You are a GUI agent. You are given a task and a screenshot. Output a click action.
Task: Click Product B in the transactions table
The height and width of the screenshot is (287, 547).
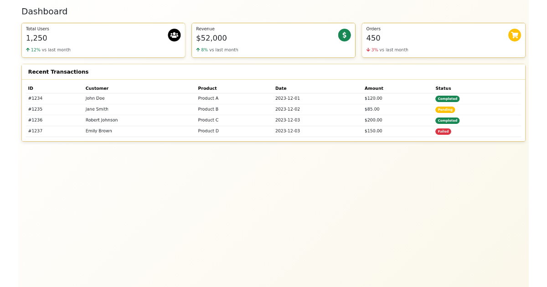[208, 109]
